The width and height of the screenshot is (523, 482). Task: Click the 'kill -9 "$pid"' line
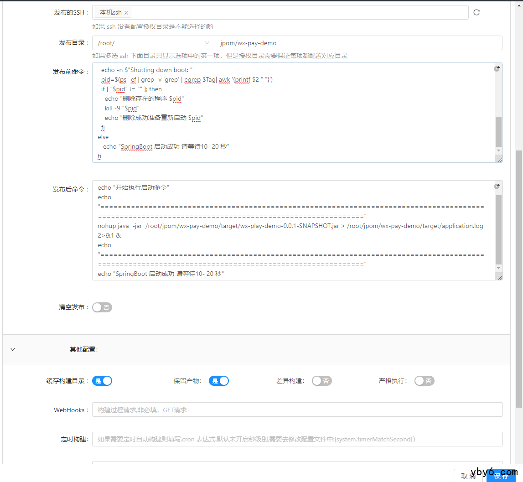tap(122, 108)
